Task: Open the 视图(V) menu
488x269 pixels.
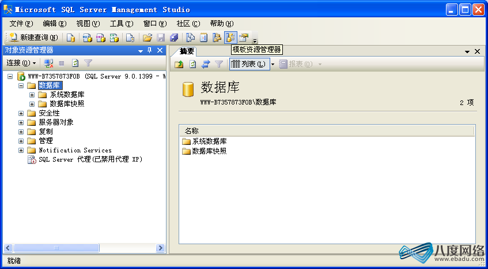Action: pos(88,24)
